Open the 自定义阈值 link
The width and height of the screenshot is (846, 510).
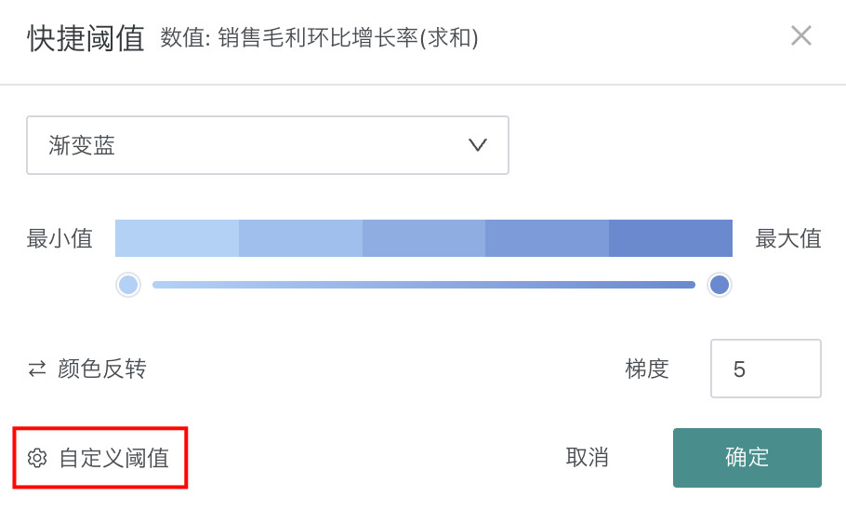tap(113, 458)
